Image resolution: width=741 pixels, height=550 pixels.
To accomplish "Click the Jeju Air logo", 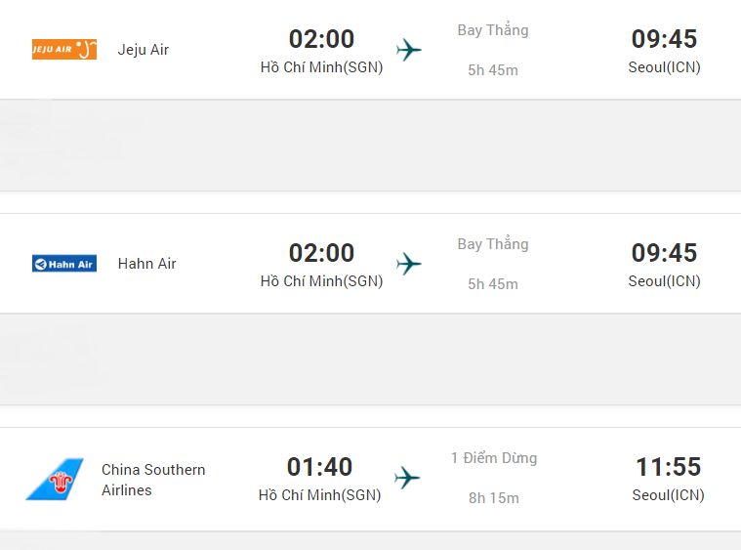I will pos(64,49).
